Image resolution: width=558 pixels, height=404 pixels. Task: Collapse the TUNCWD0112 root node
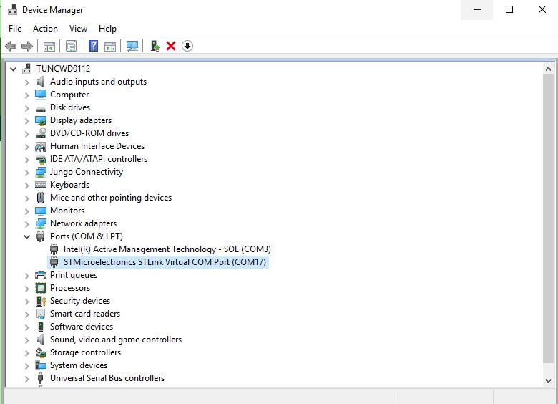point(13,69)
